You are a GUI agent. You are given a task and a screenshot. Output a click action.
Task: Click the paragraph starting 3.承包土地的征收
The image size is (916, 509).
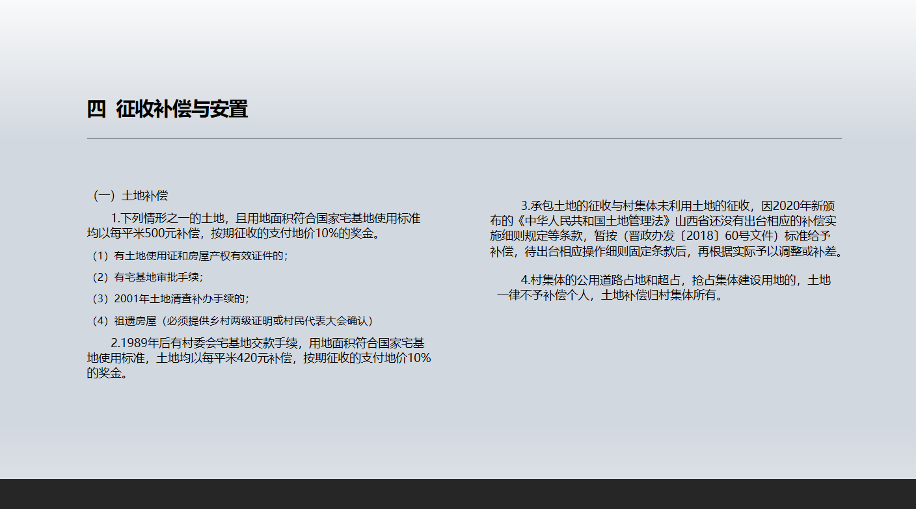(667, 229)
